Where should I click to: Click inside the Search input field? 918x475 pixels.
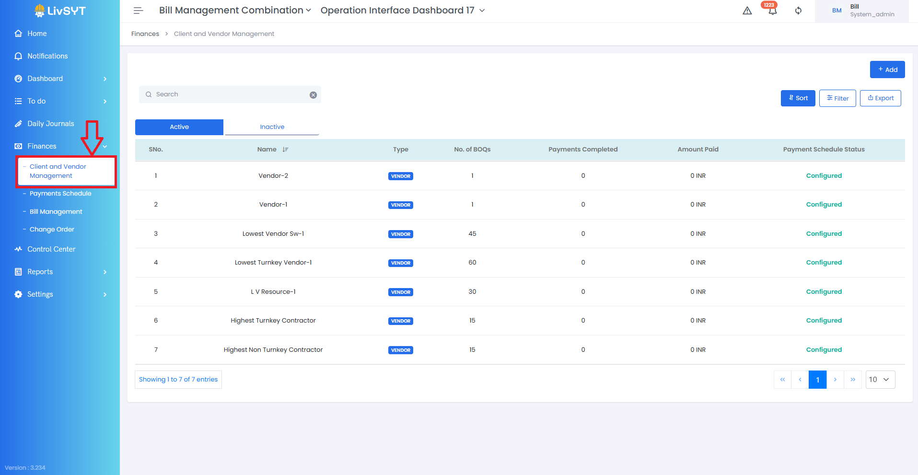pos(230,94)
